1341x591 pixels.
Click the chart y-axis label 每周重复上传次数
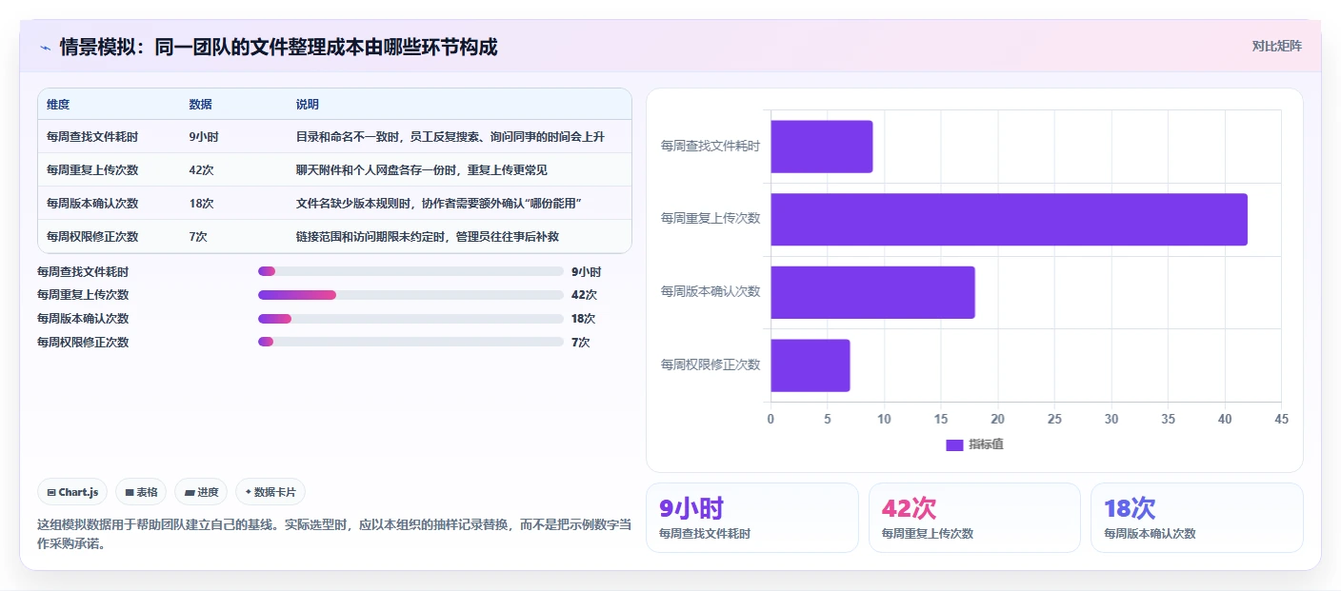pos(711,219)
